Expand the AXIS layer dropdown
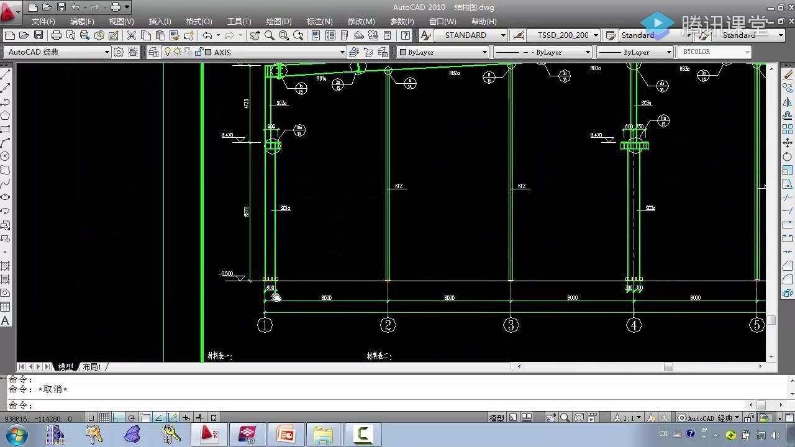 coord(342,52)
